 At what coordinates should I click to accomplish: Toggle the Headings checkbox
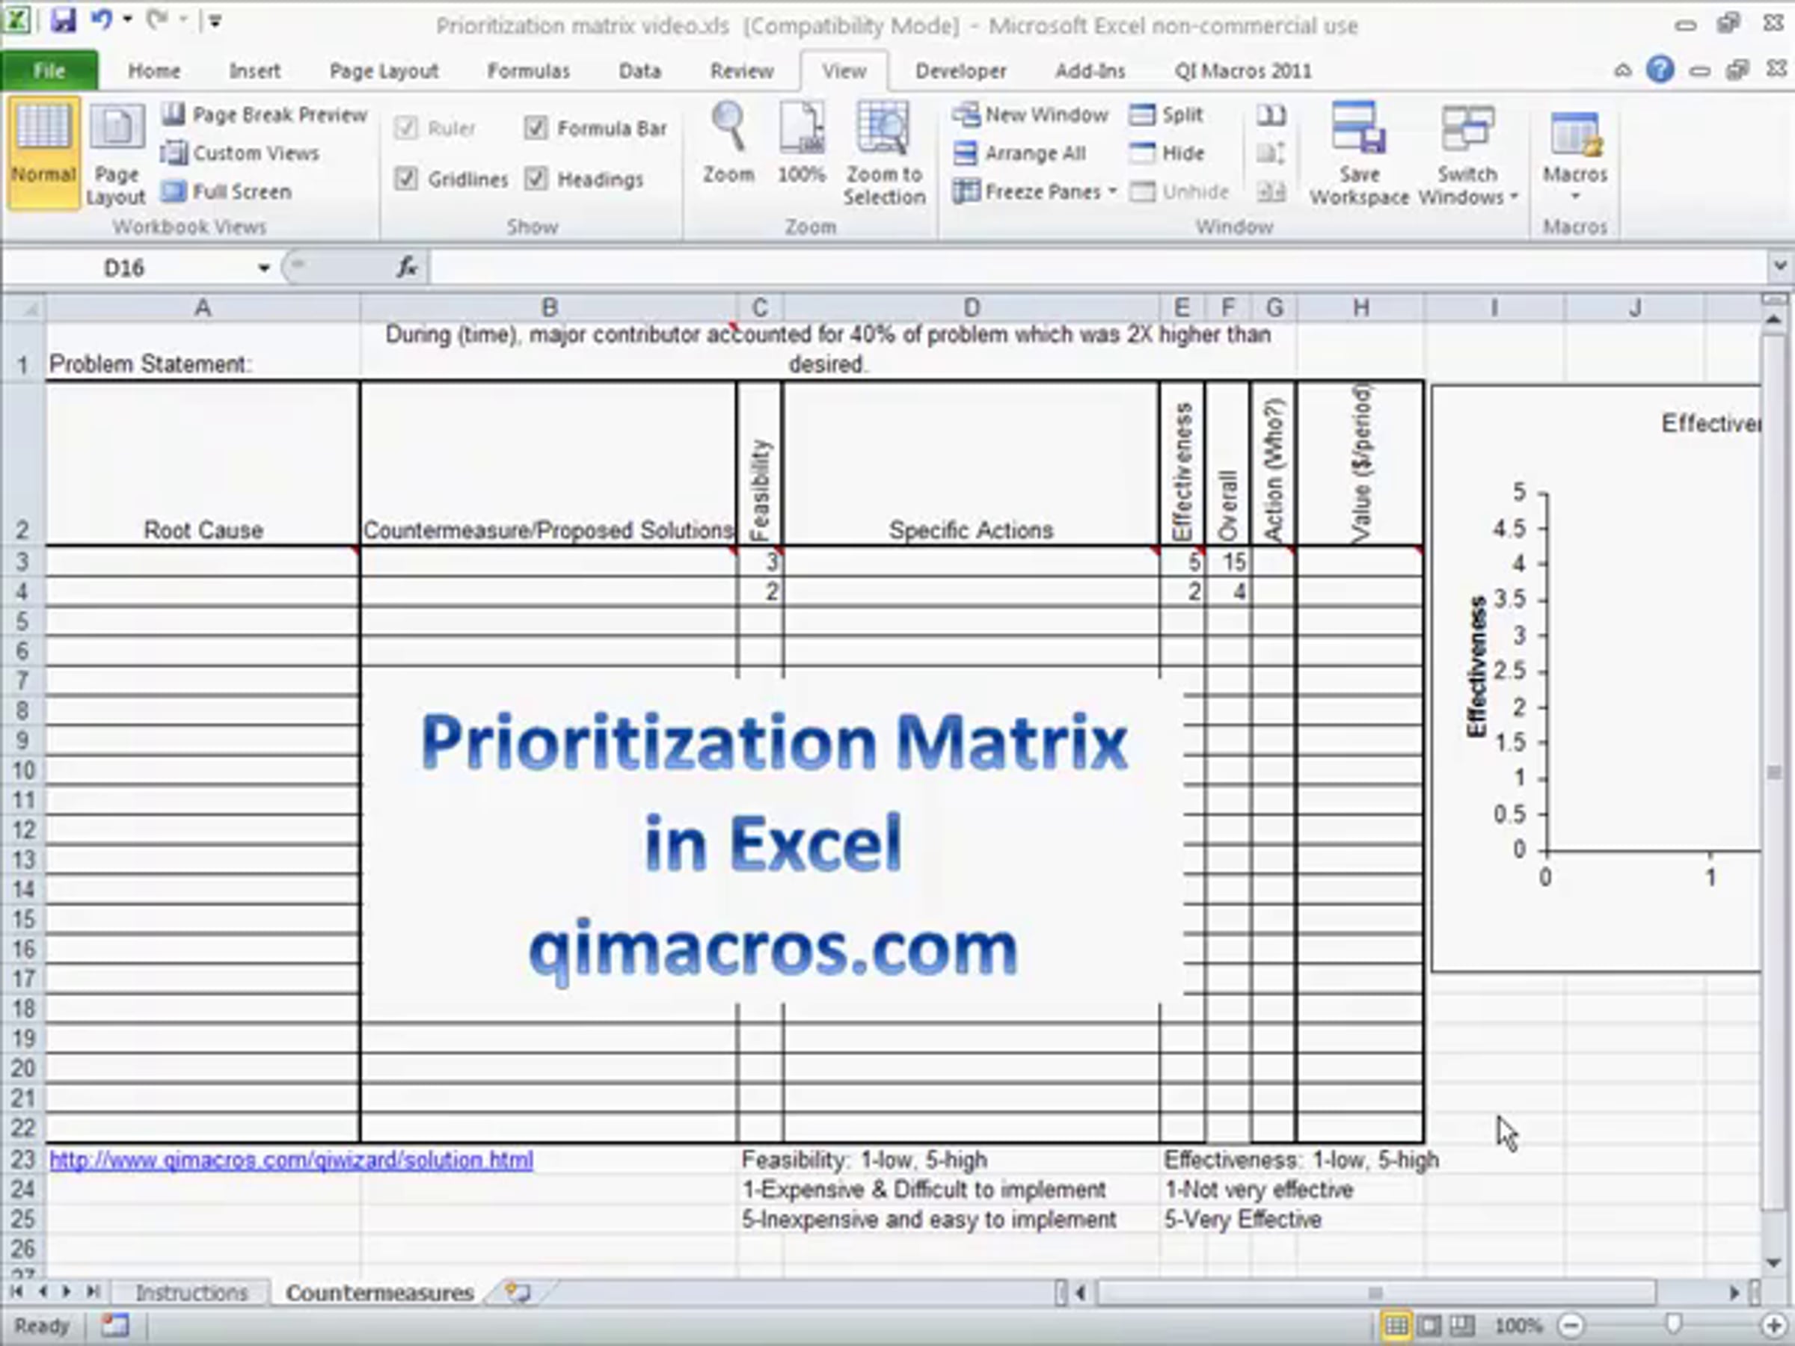click(x=536, y=179)
